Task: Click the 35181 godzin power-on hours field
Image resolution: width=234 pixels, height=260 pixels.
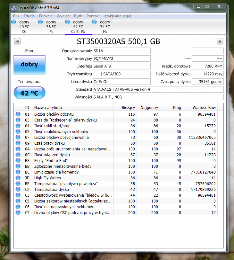Action: coord(207,82)
